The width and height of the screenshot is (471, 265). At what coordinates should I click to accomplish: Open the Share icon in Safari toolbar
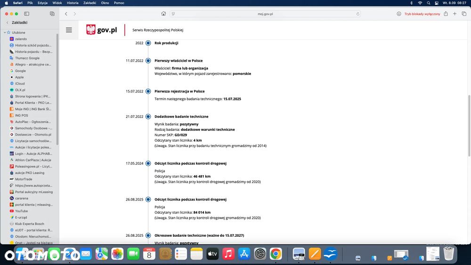click(446, 14)
